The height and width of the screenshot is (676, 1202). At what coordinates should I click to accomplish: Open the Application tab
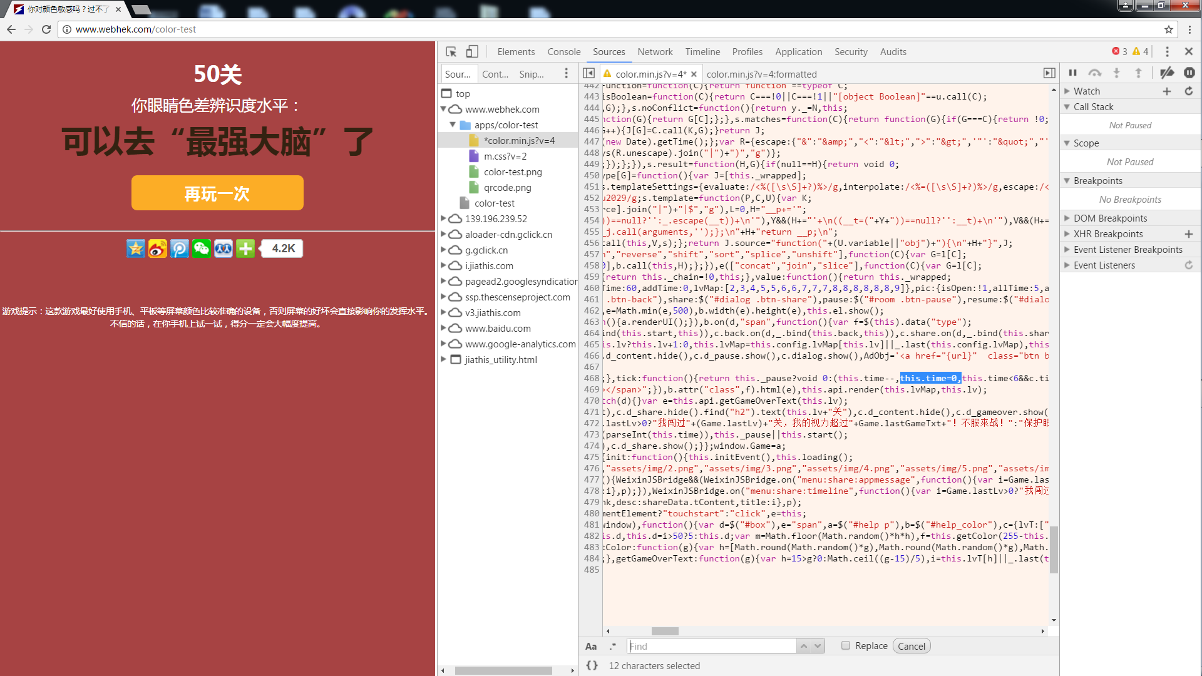pos(798,52)
